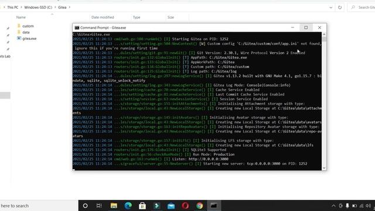Open the green arrow app on taskbar
Viewport: 375px width, 211px height.
[x=157, y=206]
